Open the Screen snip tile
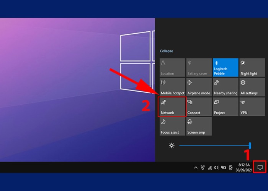268x191 pixels. (199, 126)
